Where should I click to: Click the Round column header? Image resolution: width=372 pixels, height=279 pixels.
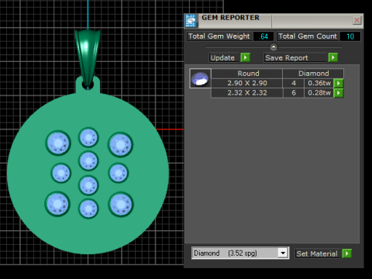247,74
